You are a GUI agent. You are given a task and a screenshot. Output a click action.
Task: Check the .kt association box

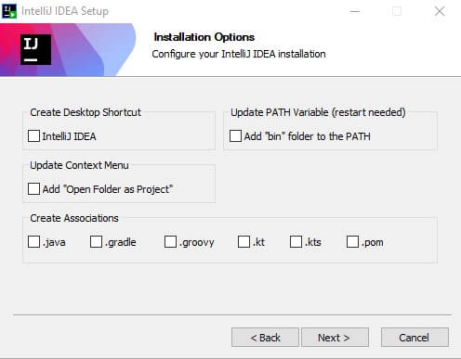(244, 241)
